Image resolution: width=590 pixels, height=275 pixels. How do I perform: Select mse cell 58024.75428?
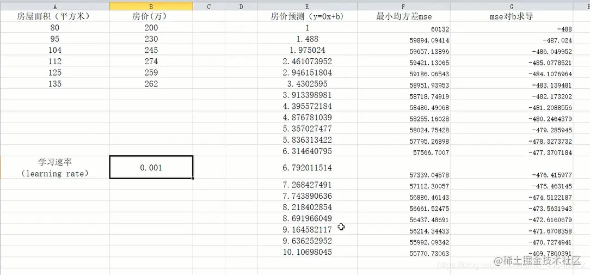404,129
